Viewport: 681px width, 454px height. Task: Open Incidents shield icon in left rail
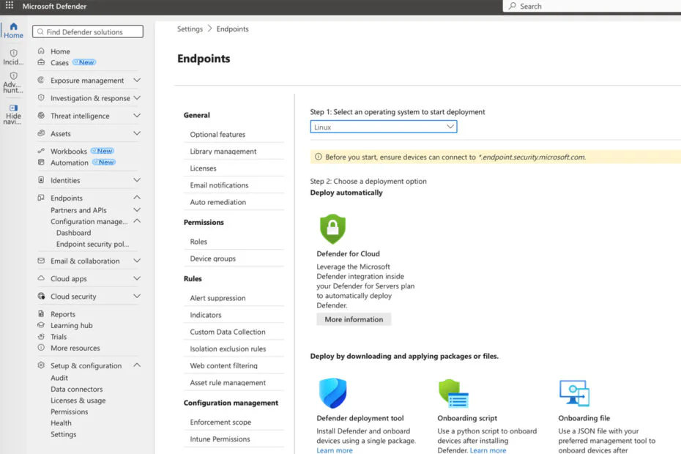13,53
